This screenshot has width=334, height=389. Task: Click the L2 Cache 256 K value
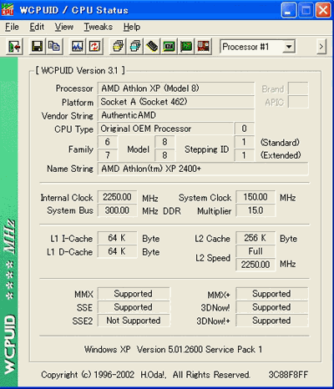(256, 238)
